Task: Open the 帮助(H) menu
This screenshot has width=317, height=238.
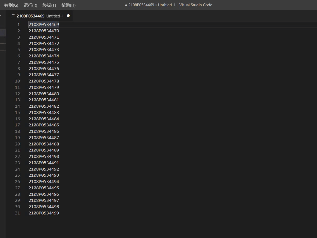Action: [68, 5]
